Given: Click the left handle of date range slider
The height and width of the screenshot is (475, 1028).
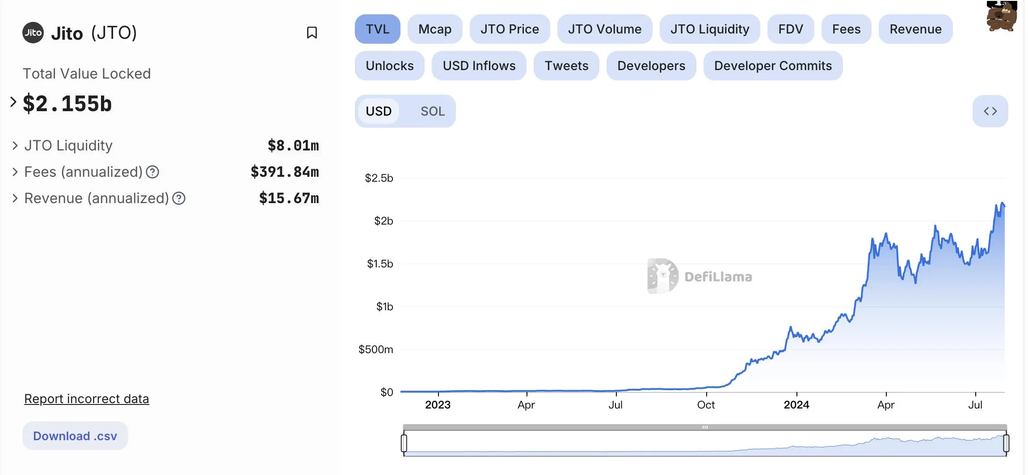Looking at the screenshot, I should click(x=404, y=443).
